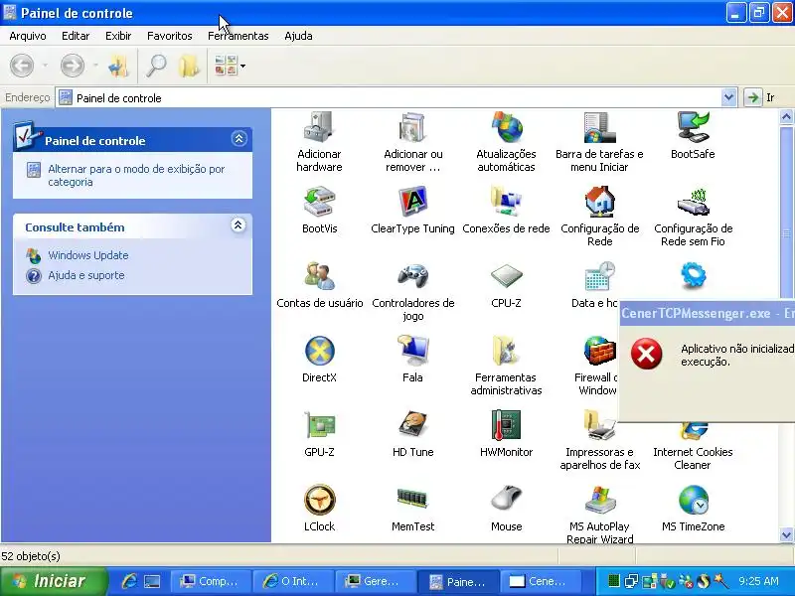Open Atualizações automáticas icon
The image size is (795, 596).
[506, 142]
